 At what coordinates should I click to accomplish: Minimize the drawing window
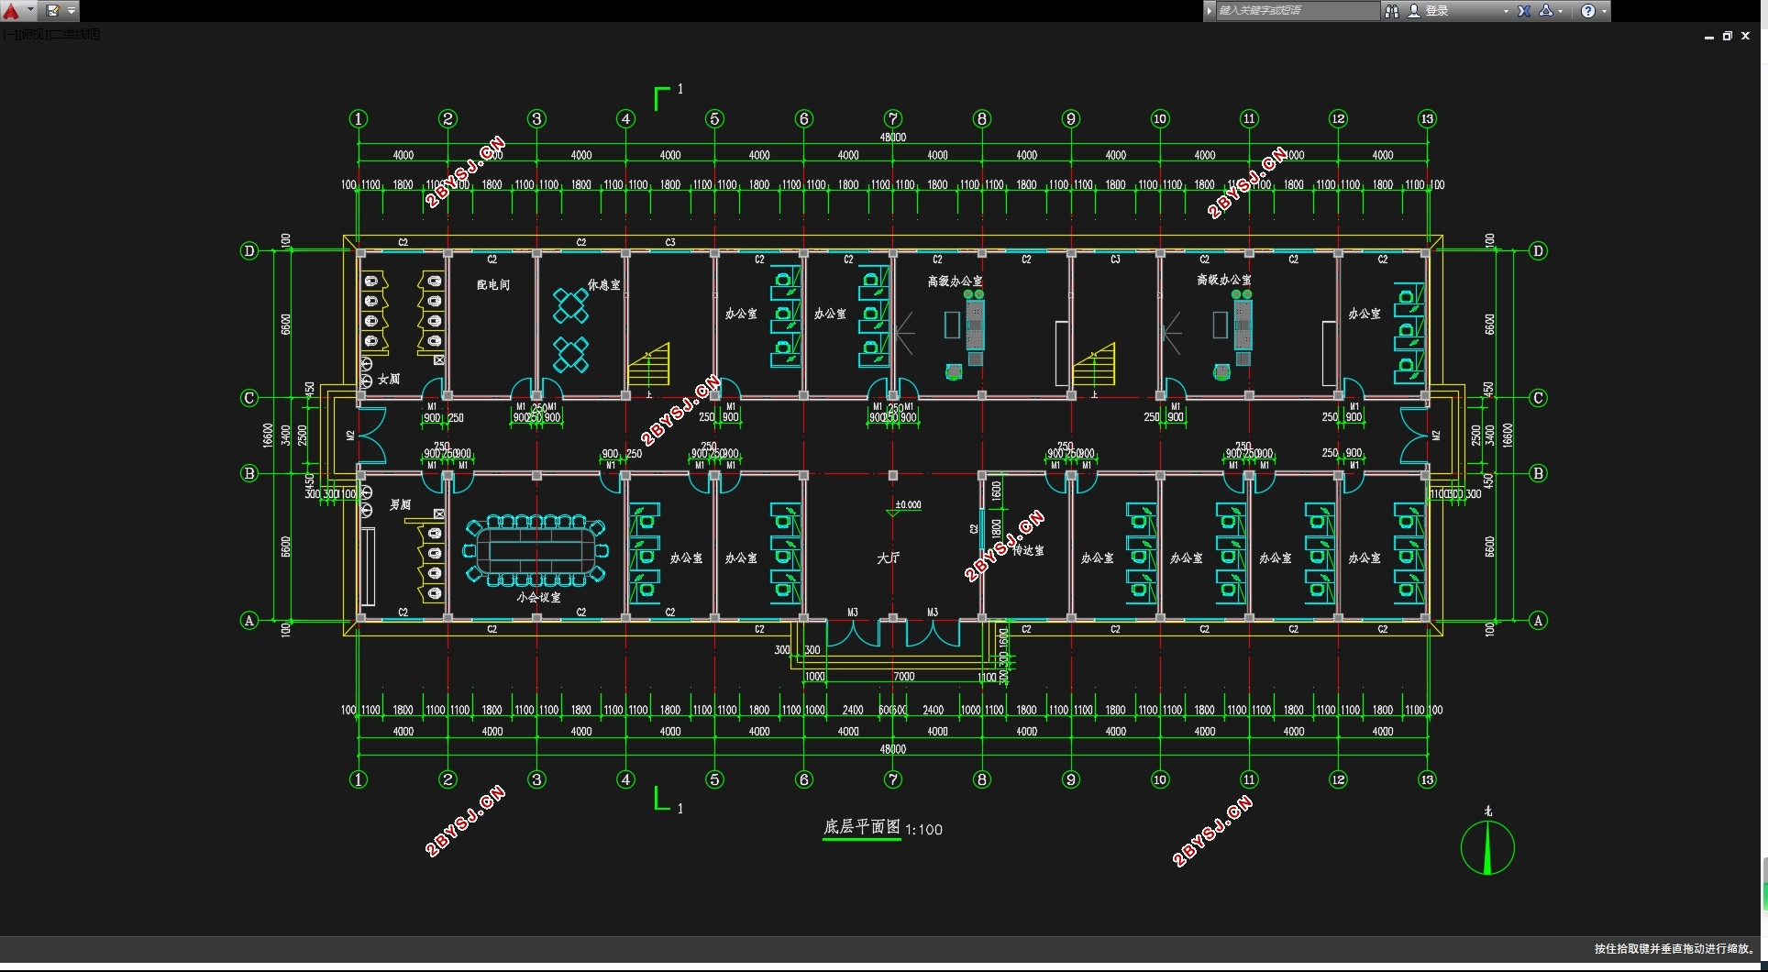(x=1709, y=37)
